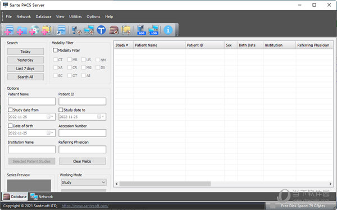Click the blue information icon

[168, 30]
